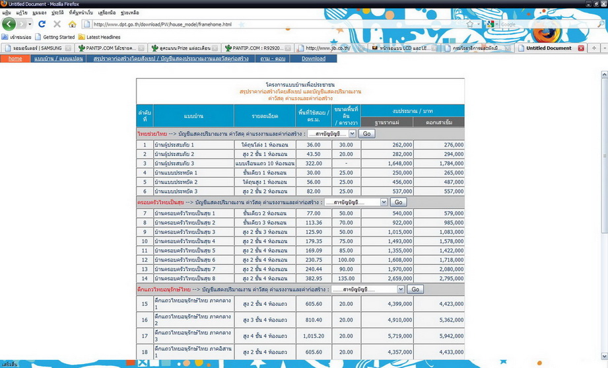Click the scrollbar up arrow
Image resolution: width=608 pixels, height=368 pixels.
click(604, 74)
